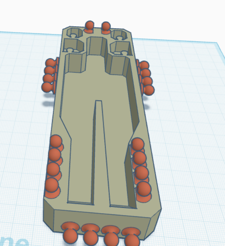This screenshot has width=225, height=246.
Task: Click the long central divider ridge inside tray
Action: click(x=101, y=153)
